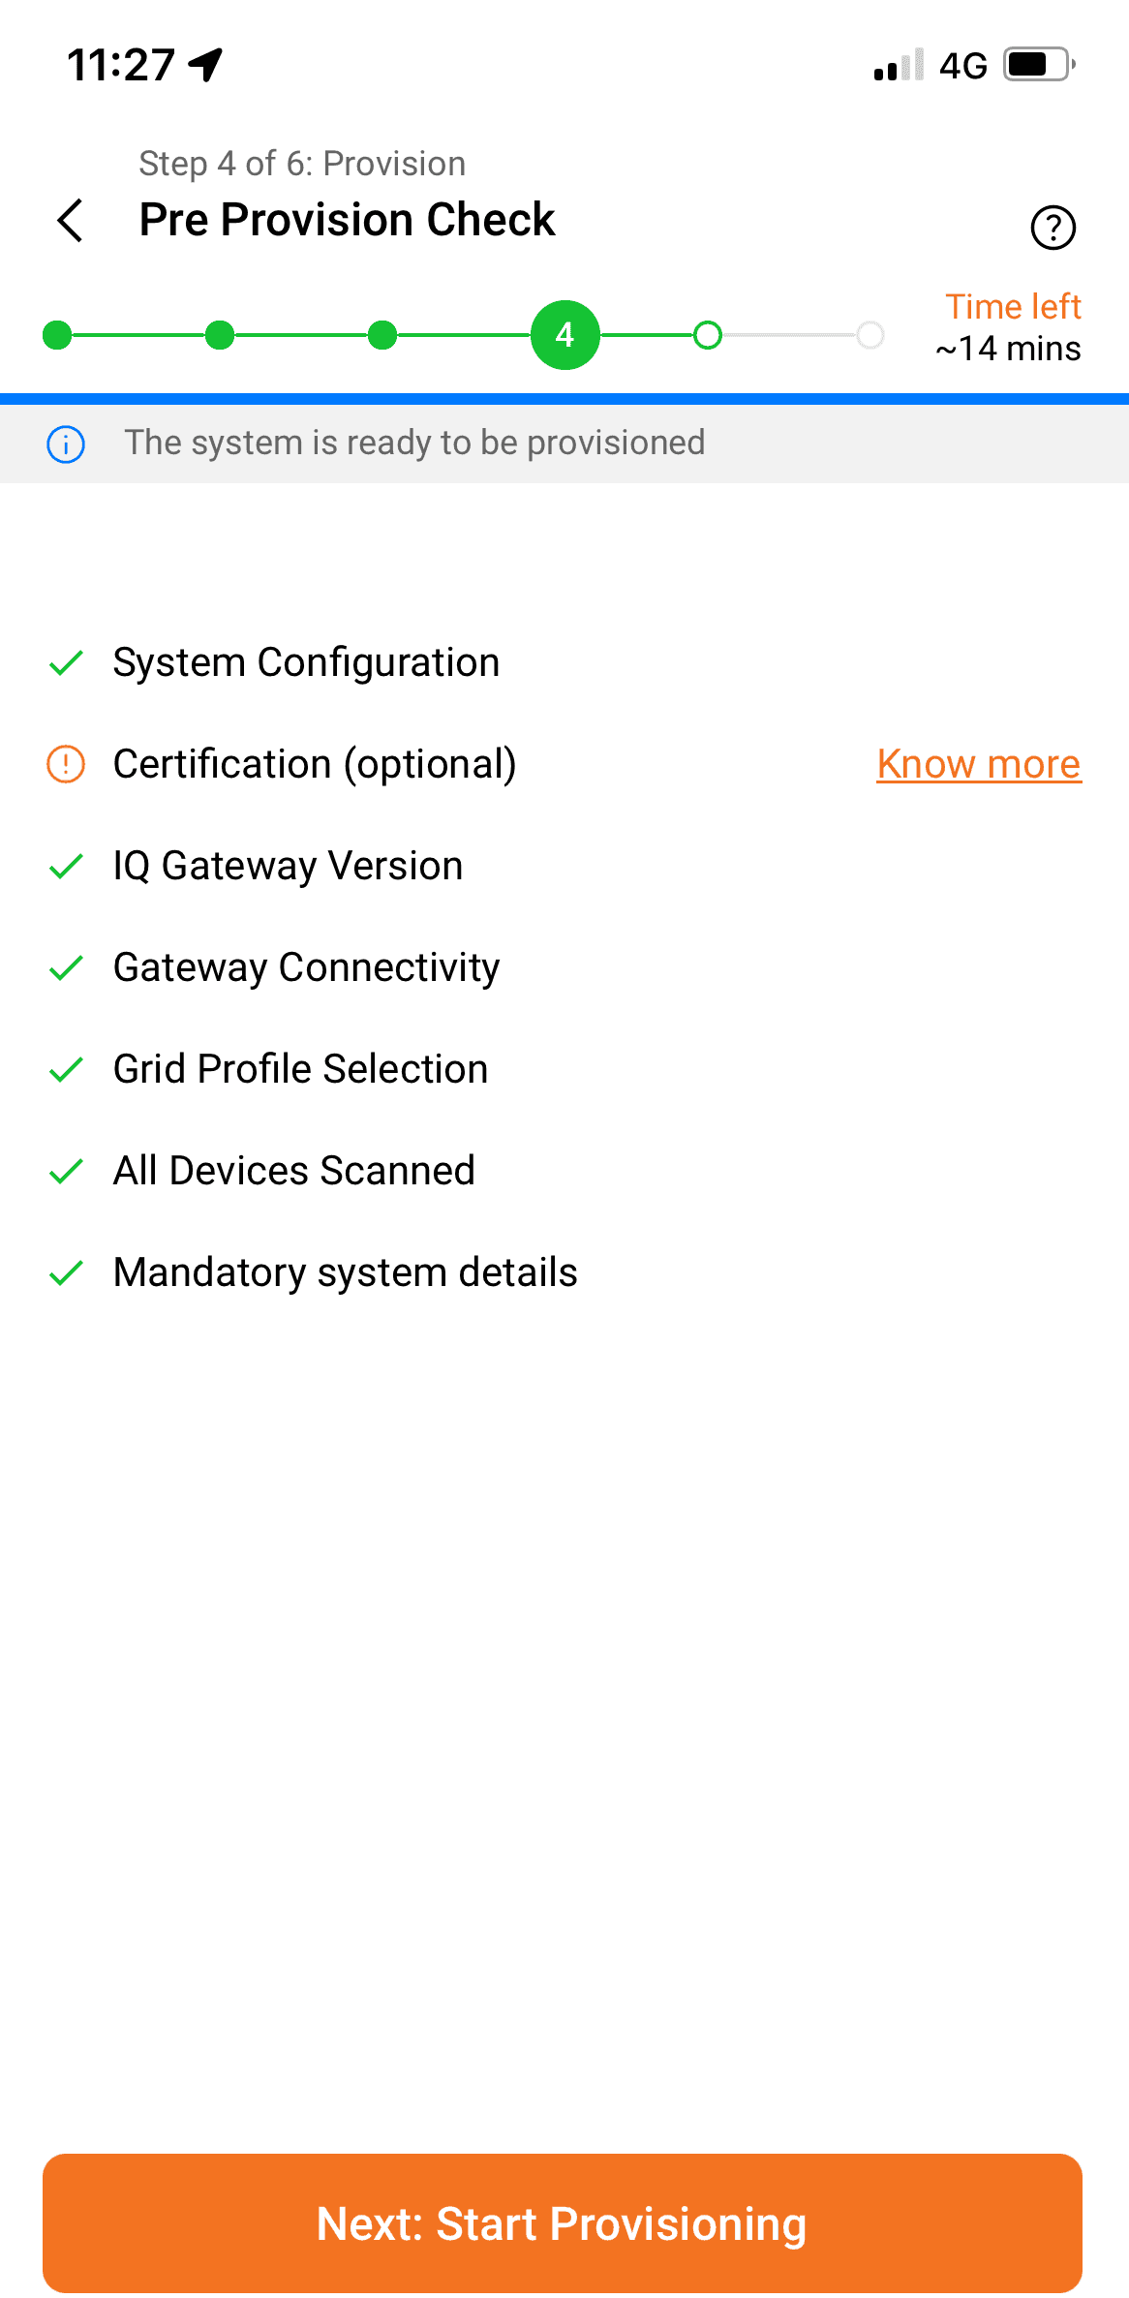The width and height of the screenshot is (1129, 2298).
Task: Select the current step 4 progress marker
Action: click(x=565, y=335)
